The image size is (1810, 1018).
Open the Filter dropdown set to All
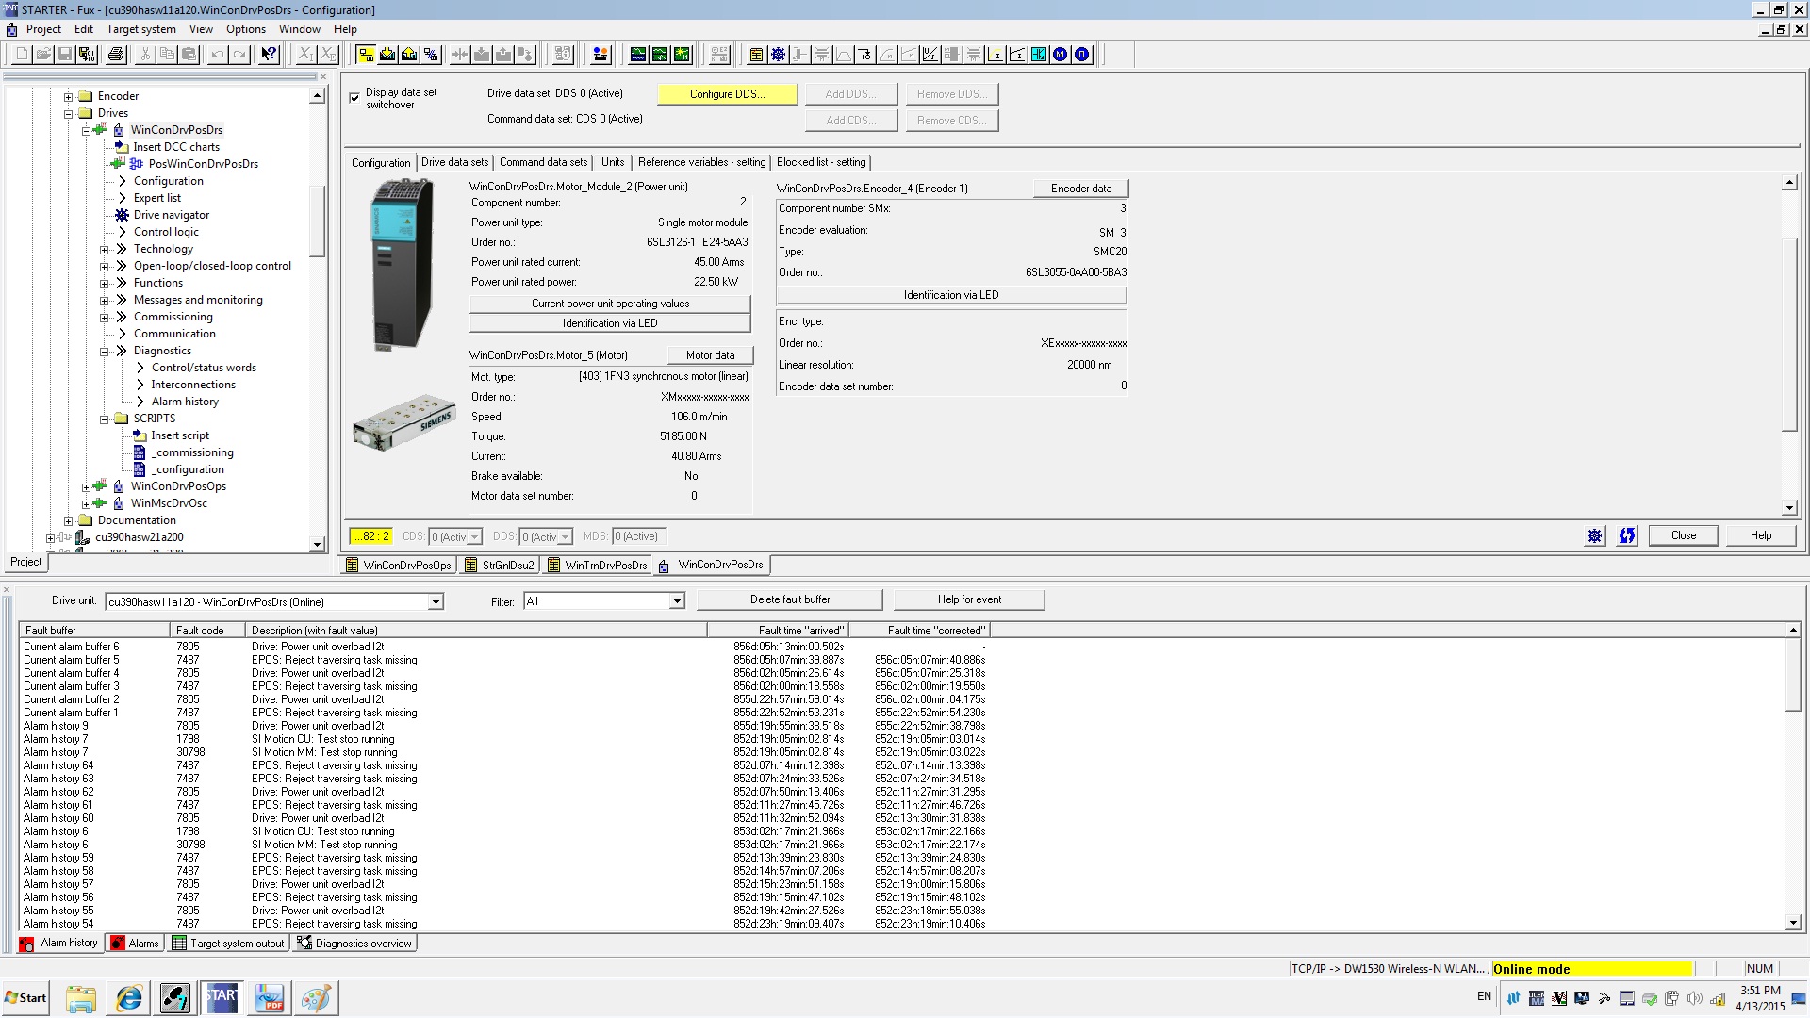coord(676,601)
